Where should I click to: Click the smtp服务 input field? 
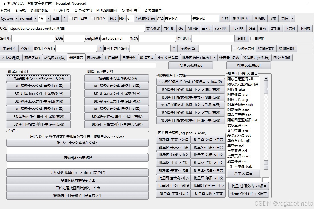click(115, 38)
